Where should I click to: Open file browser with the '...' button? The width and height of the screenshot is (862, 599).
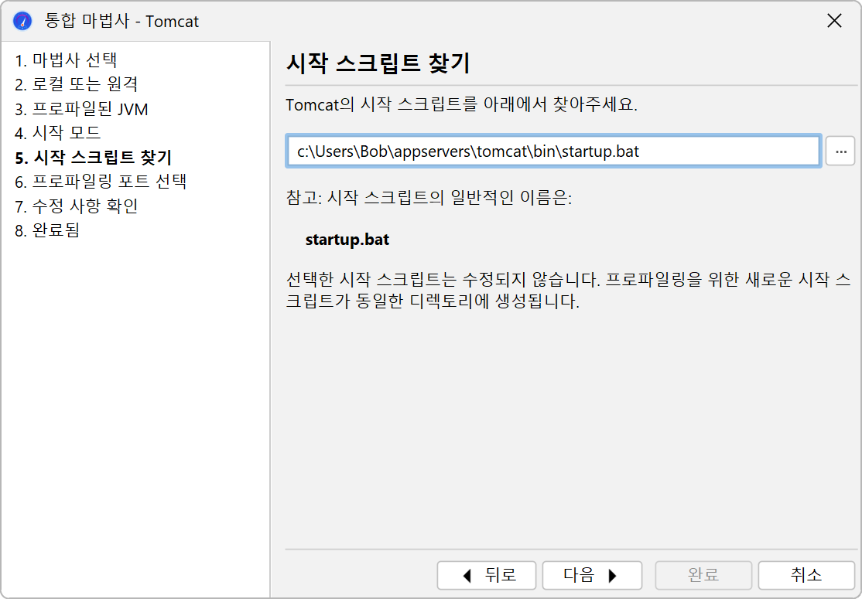tap(840, 151)
